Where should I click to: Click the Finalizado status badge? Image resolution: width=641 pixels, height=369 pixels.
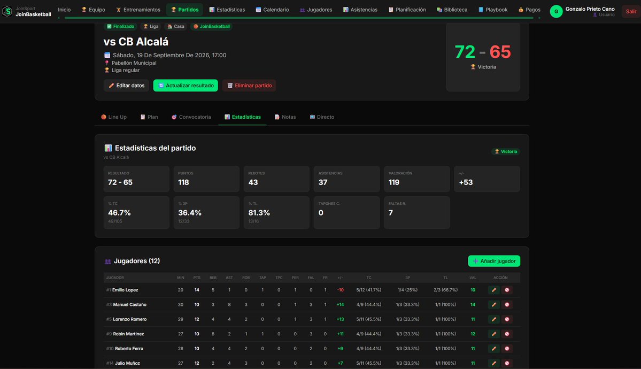click(120, 26)
